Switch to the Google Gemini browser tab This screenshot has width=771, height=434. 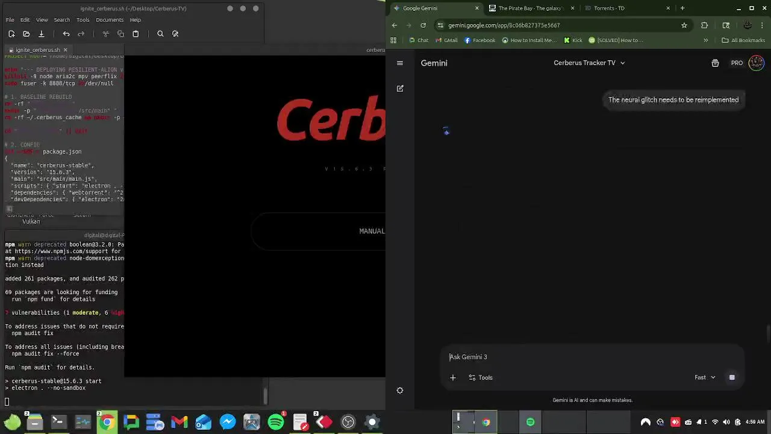(x=436, y=8)
